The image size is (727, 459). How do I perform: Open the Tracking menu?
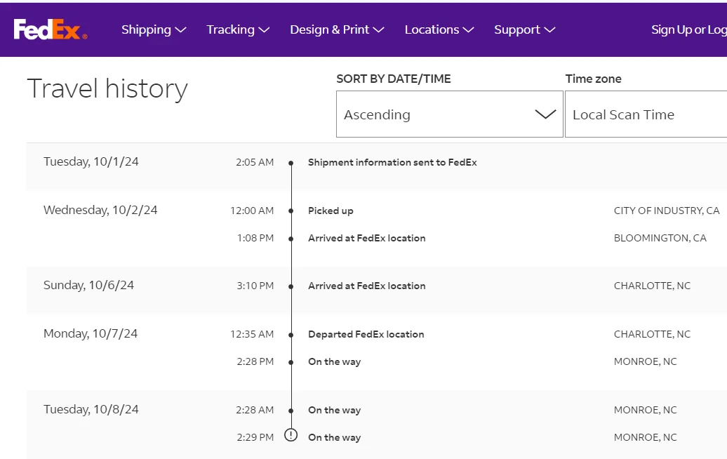point(237,29)
